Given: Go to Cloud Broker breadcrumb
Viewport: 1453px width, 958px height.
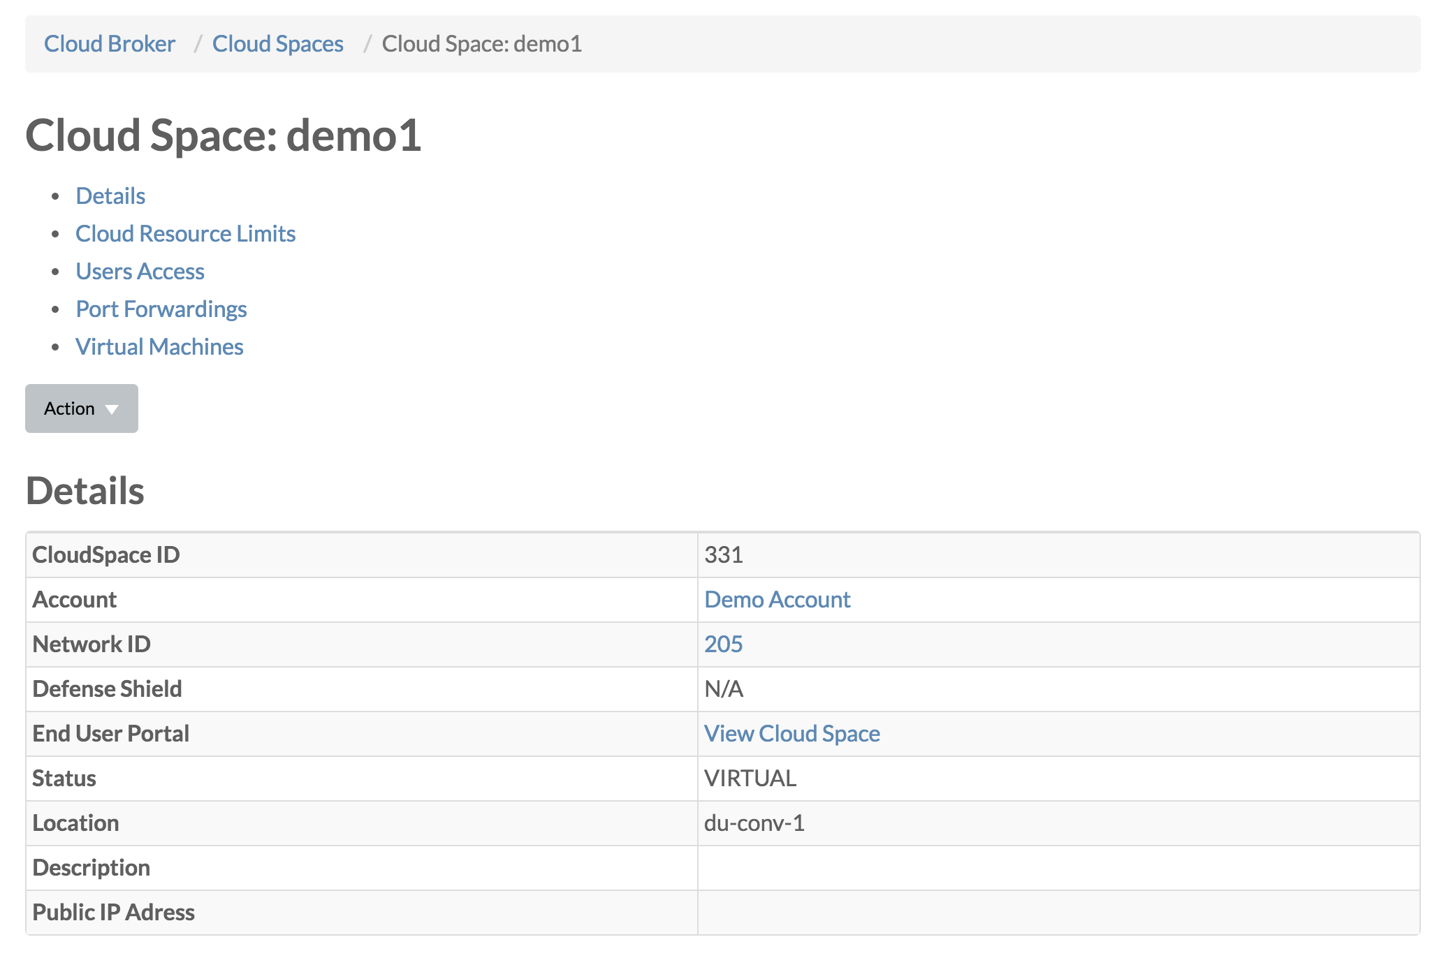Looking at the screenshot, I should (110, 44).
